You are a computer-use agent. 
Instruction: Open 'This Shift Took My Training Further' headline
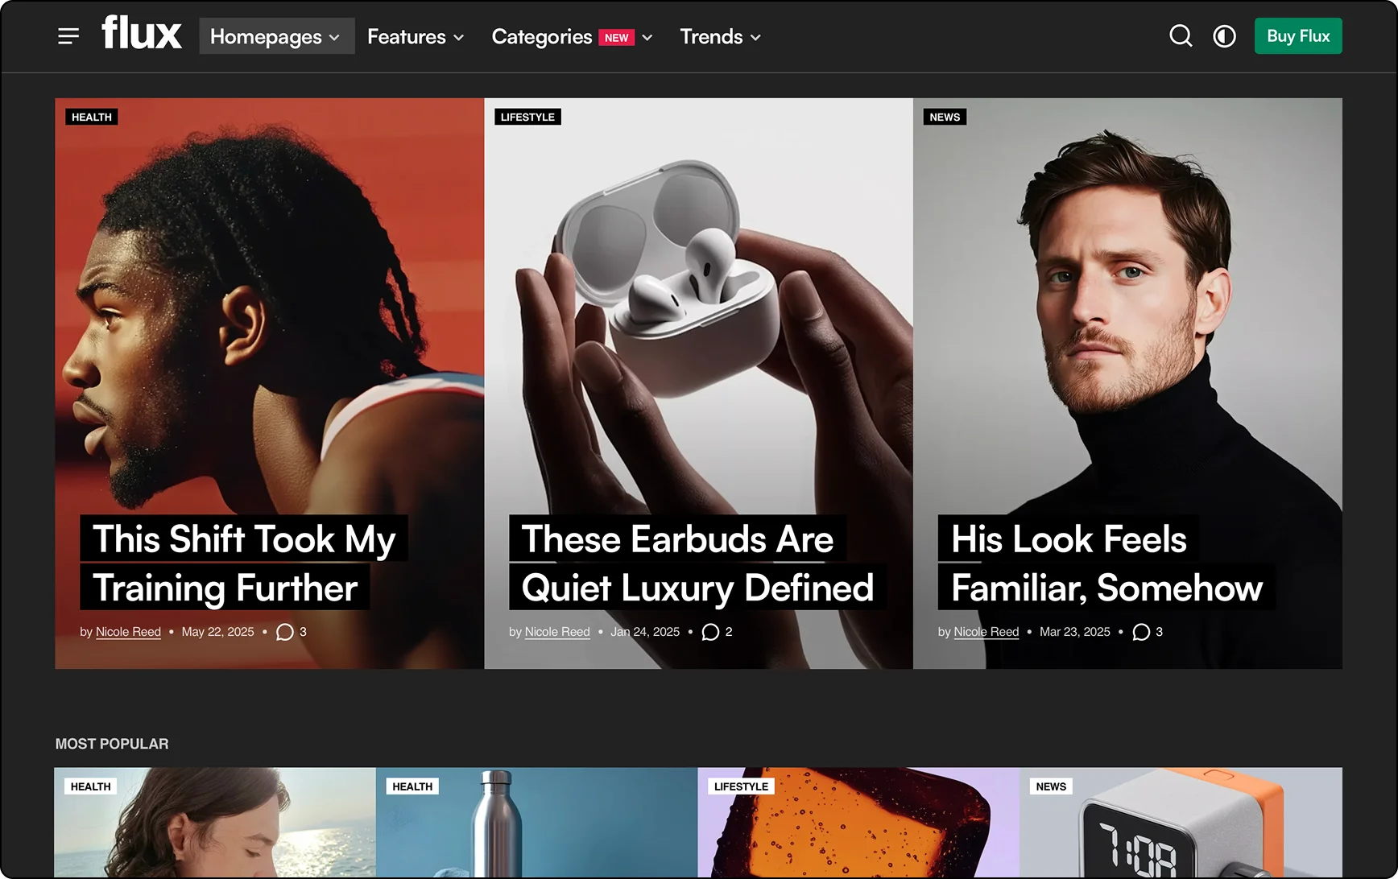243,563
